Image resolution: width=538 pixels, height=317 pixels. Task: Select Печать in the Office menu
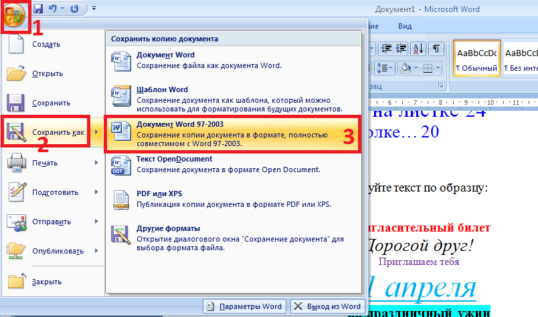click(x=46, y=163)
